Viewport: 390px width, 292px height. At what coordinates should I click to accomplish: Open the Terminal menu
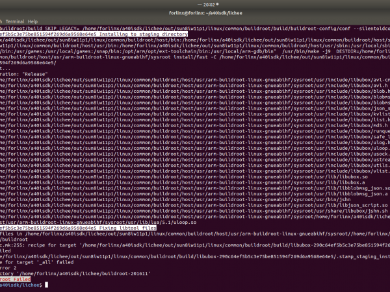pyautogui.click(x=14, y=21)
